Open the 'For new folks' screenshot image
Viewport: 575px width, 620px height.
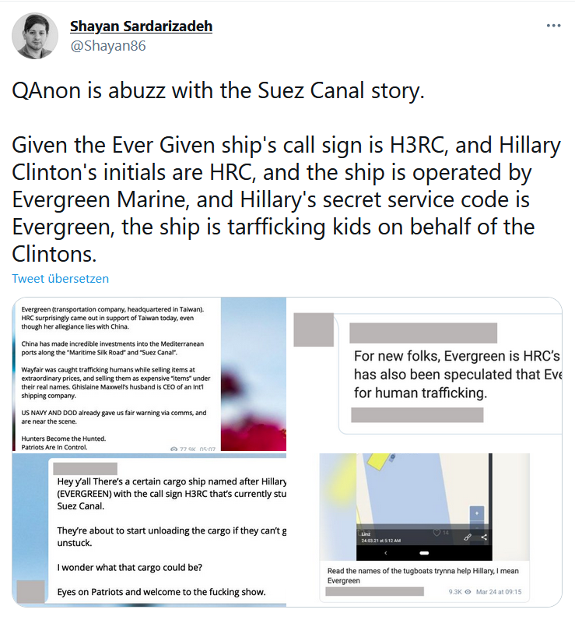click(425, 374)
